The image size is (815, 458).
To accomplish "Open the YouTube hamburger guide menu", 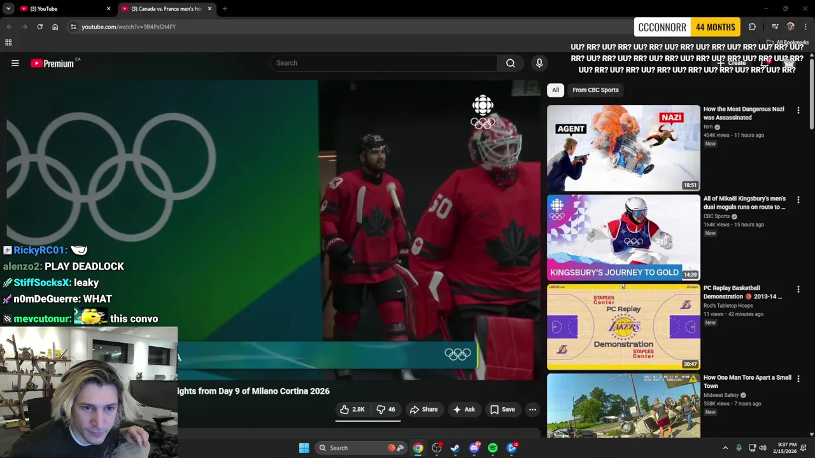I will tap(15, 63).
